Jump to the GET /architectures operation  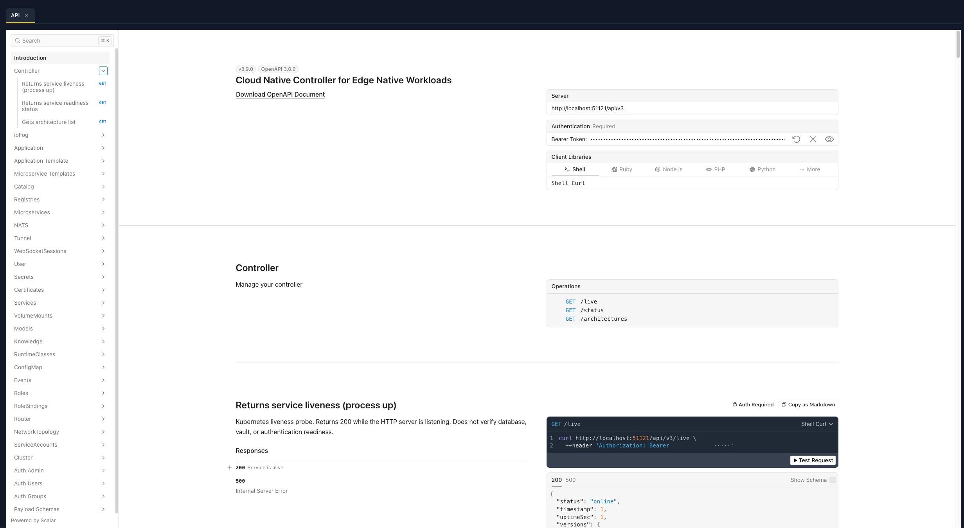[x=596, y=319]
